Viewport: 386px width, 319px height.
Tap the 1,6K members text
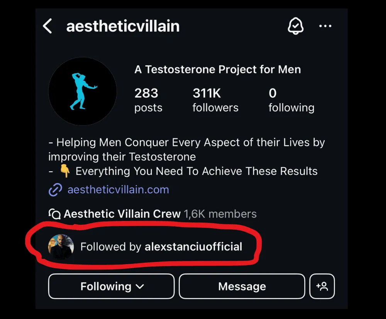pyautogui.click(x=220, y=214)
